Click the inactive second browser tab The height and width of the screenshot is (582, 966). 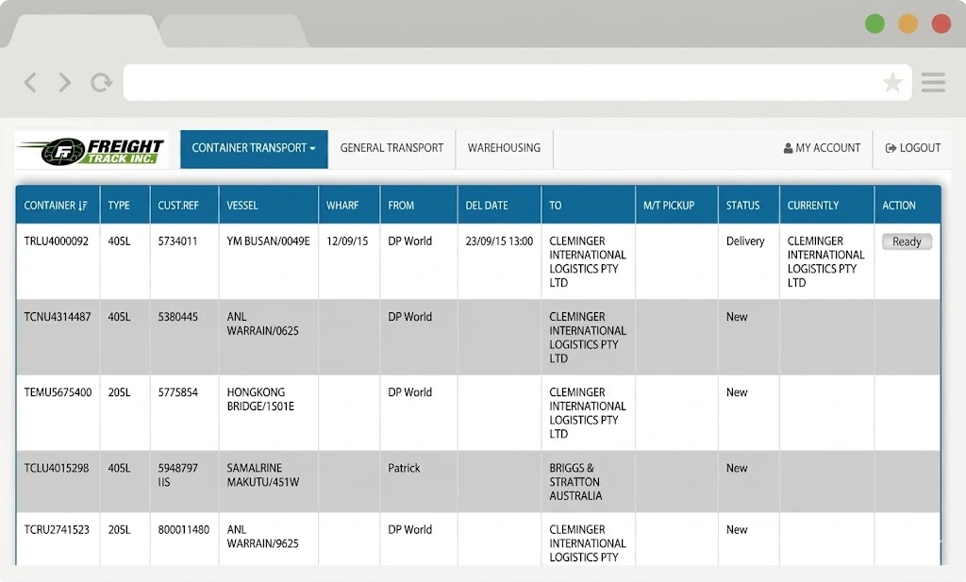point(234,31)
